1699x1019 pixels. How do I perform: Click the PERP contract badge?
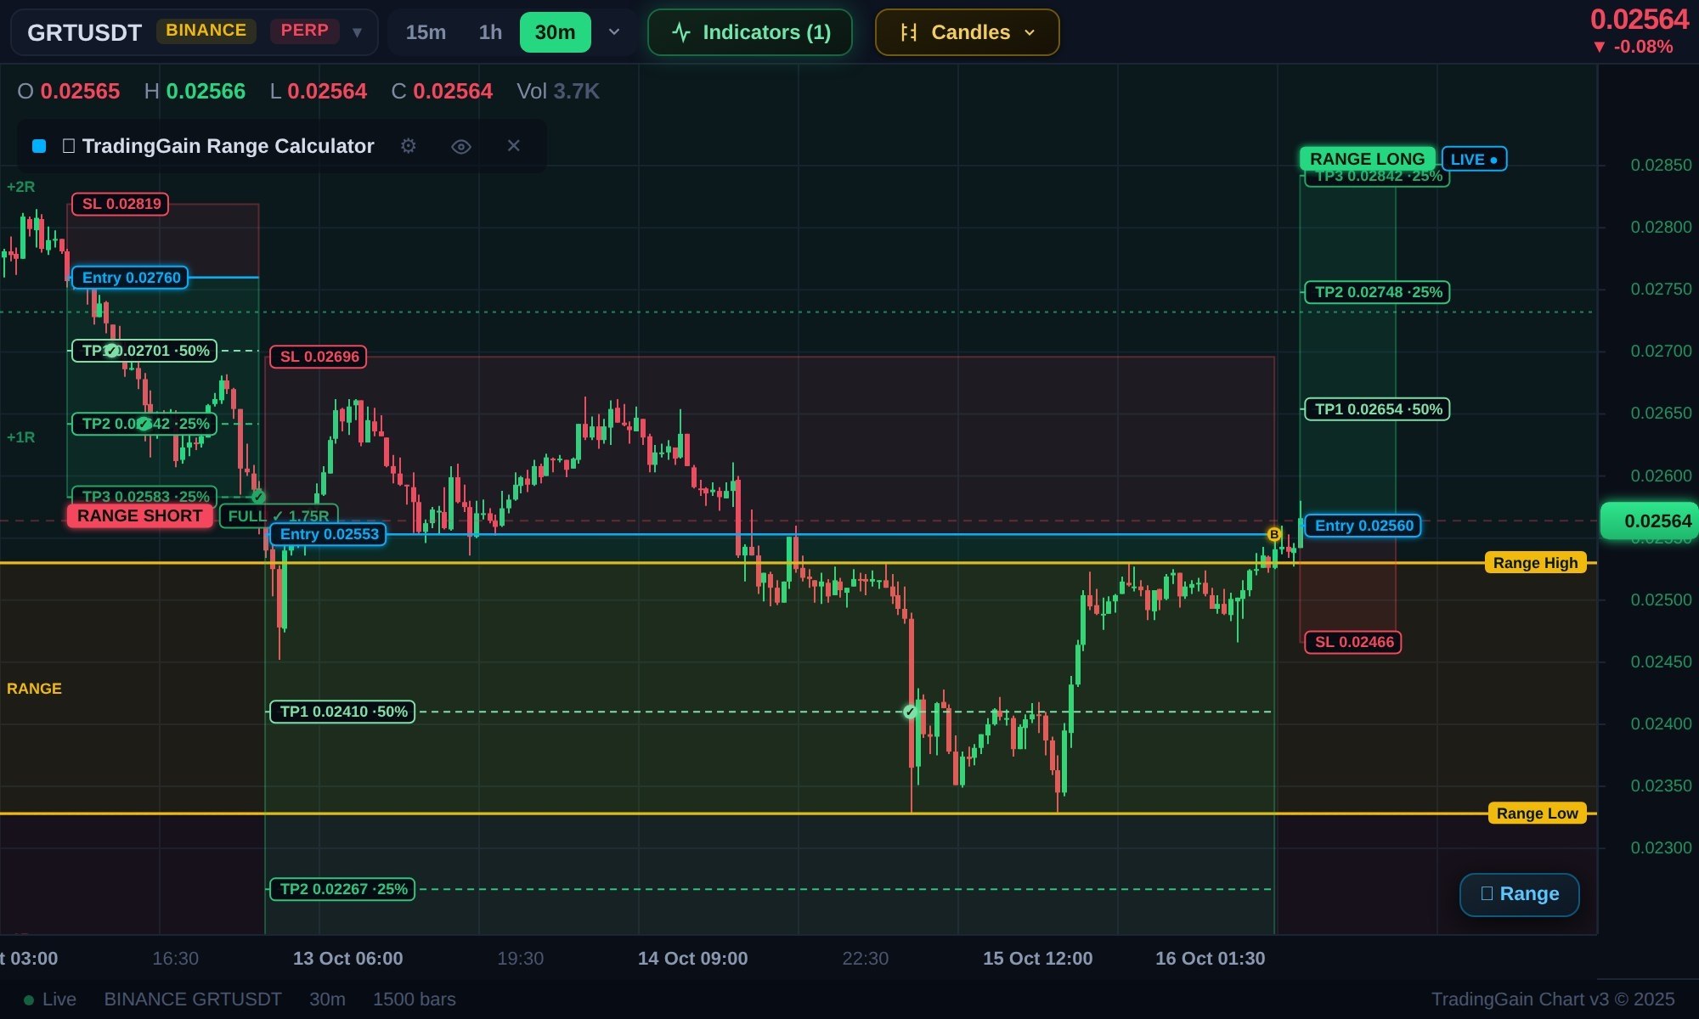coord(304,31)
